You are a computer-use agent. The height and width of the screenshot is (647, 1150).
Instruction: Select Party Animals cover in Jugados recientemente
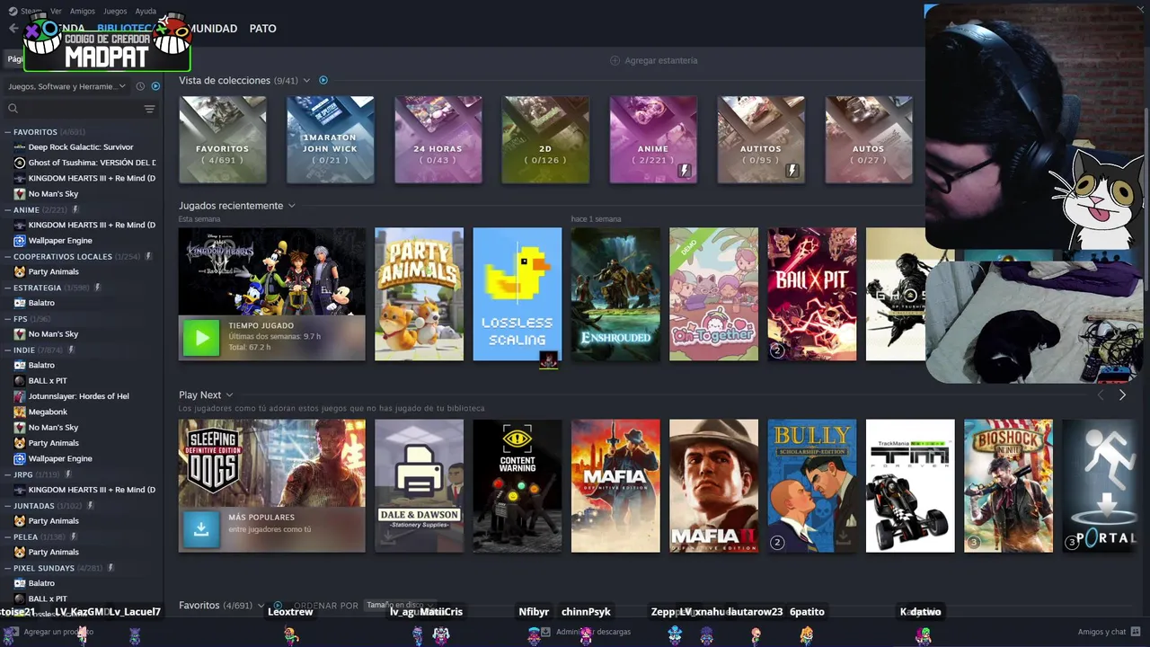(x=419, y=294)
